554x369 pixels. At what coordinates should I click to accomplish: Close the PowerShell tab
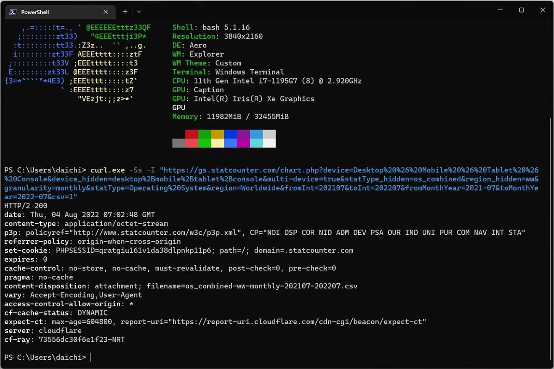pyautogui.click(x=106, y=12)
